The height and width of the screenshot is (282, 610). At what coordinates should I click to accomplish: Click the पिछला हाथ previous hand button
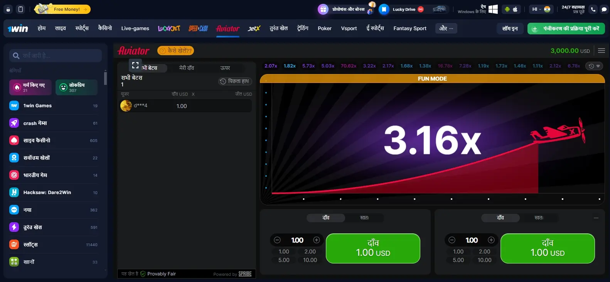[235, 81]
